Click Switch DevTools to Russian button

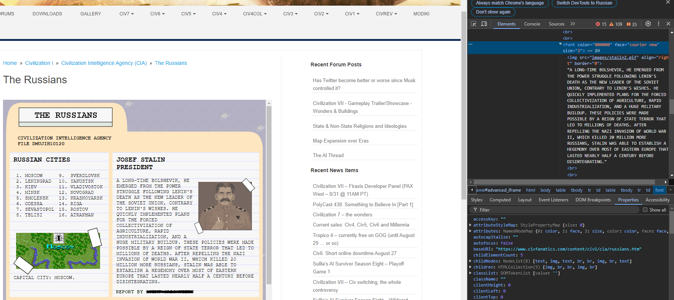(584, 3)
